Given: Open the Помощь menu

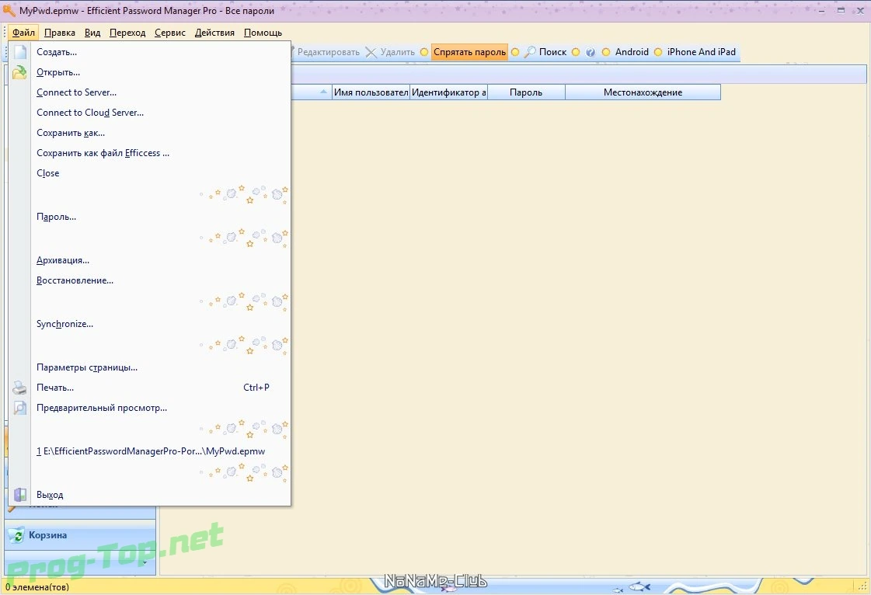Looking at the screenshot, I should (x=263, y=33).
